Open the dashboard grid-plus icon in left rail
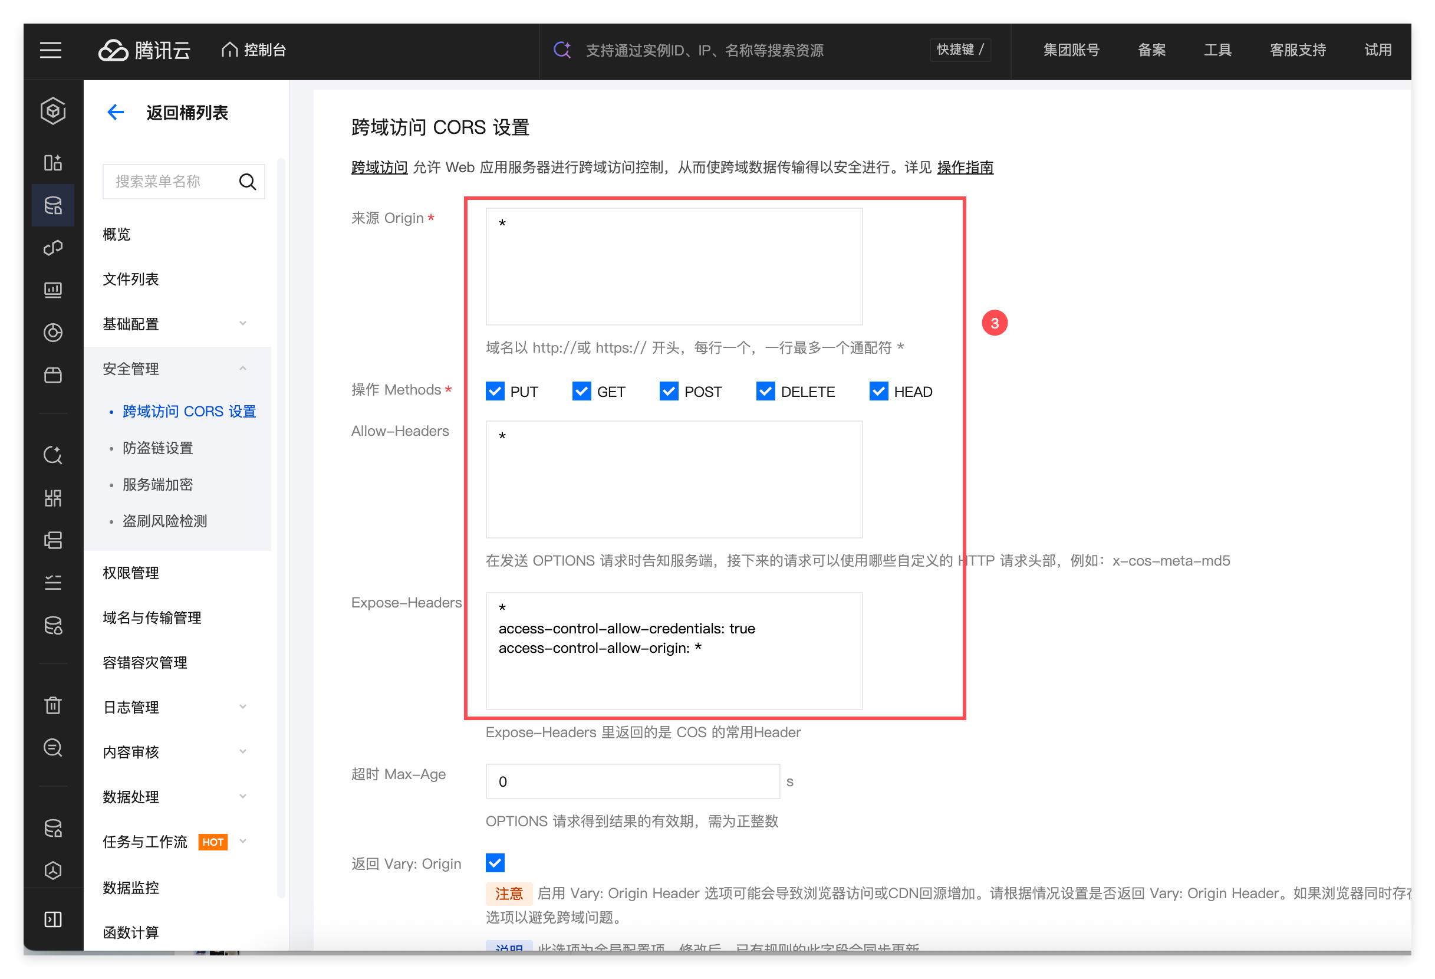 tap(53, 163)
